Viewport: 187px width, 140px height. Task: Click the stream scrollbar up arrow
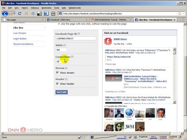(175, 49)
